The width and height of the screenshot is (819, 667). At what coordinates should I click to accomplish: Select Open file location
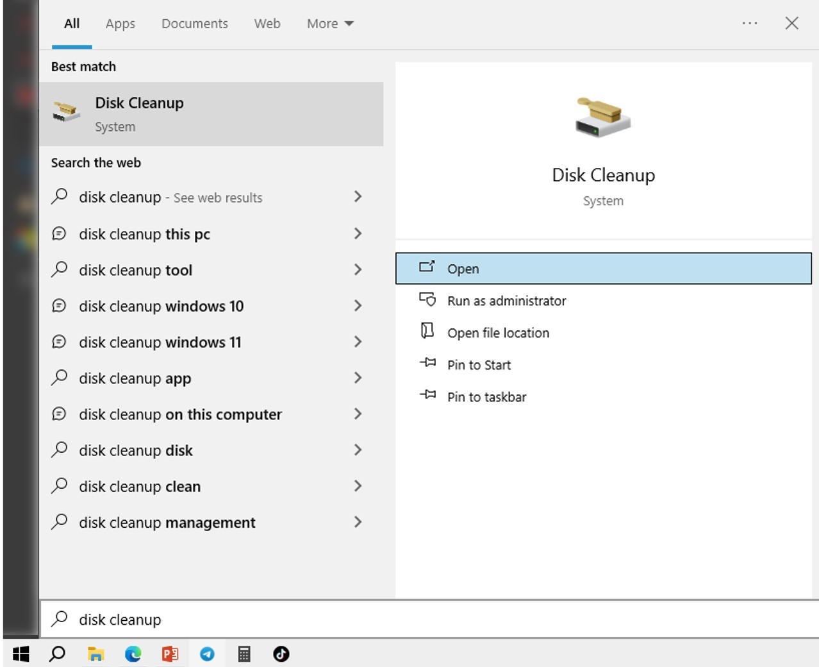click(604, 333)
